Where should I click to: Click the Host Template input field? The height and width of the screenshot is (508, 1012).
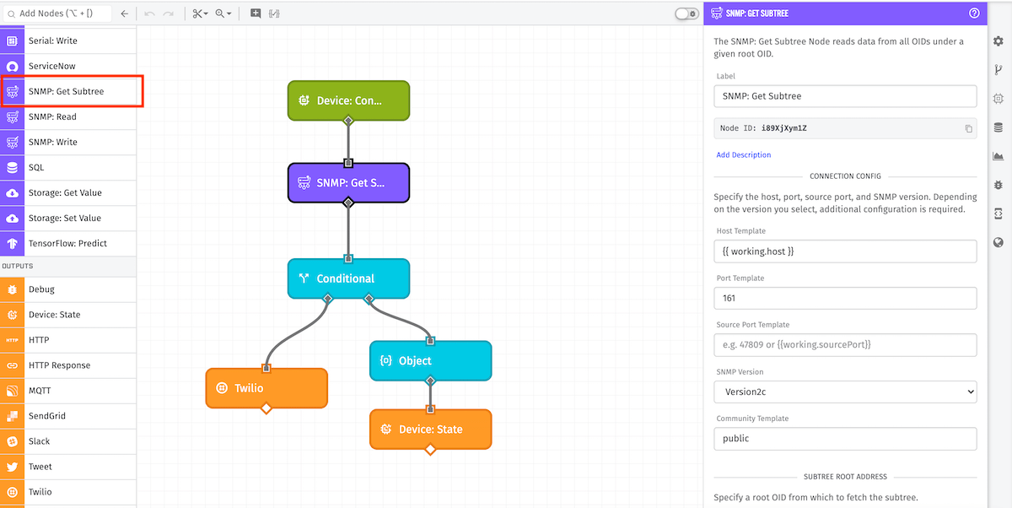(845, 251)
